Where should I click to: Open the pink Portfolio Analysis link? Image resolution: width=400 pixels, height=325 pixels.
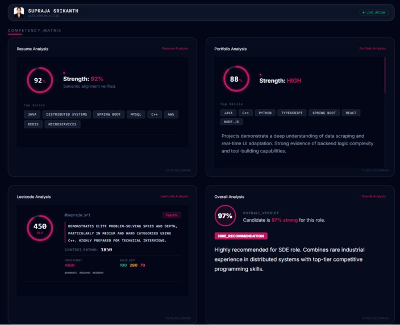(373, 48)
